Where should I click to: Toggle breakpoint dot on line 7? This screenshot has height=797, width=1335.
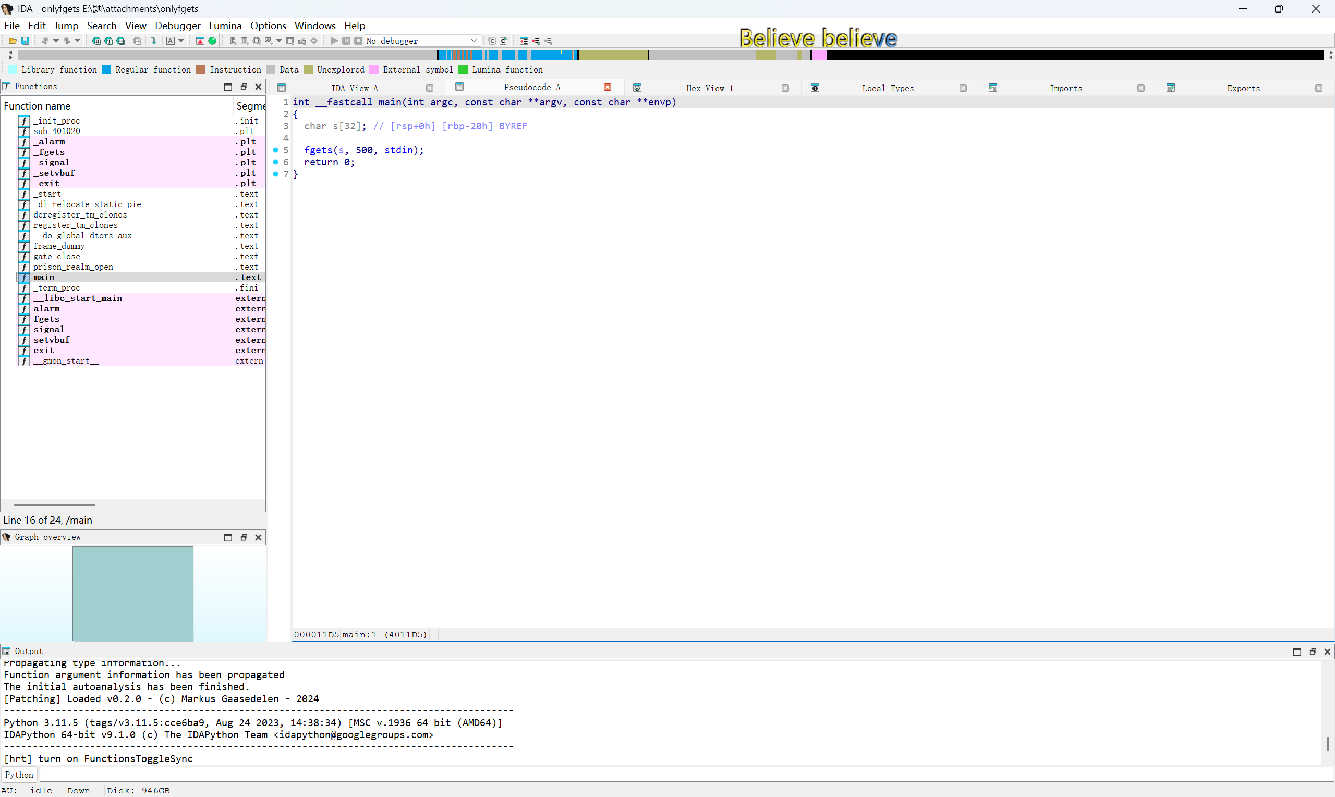276,174
